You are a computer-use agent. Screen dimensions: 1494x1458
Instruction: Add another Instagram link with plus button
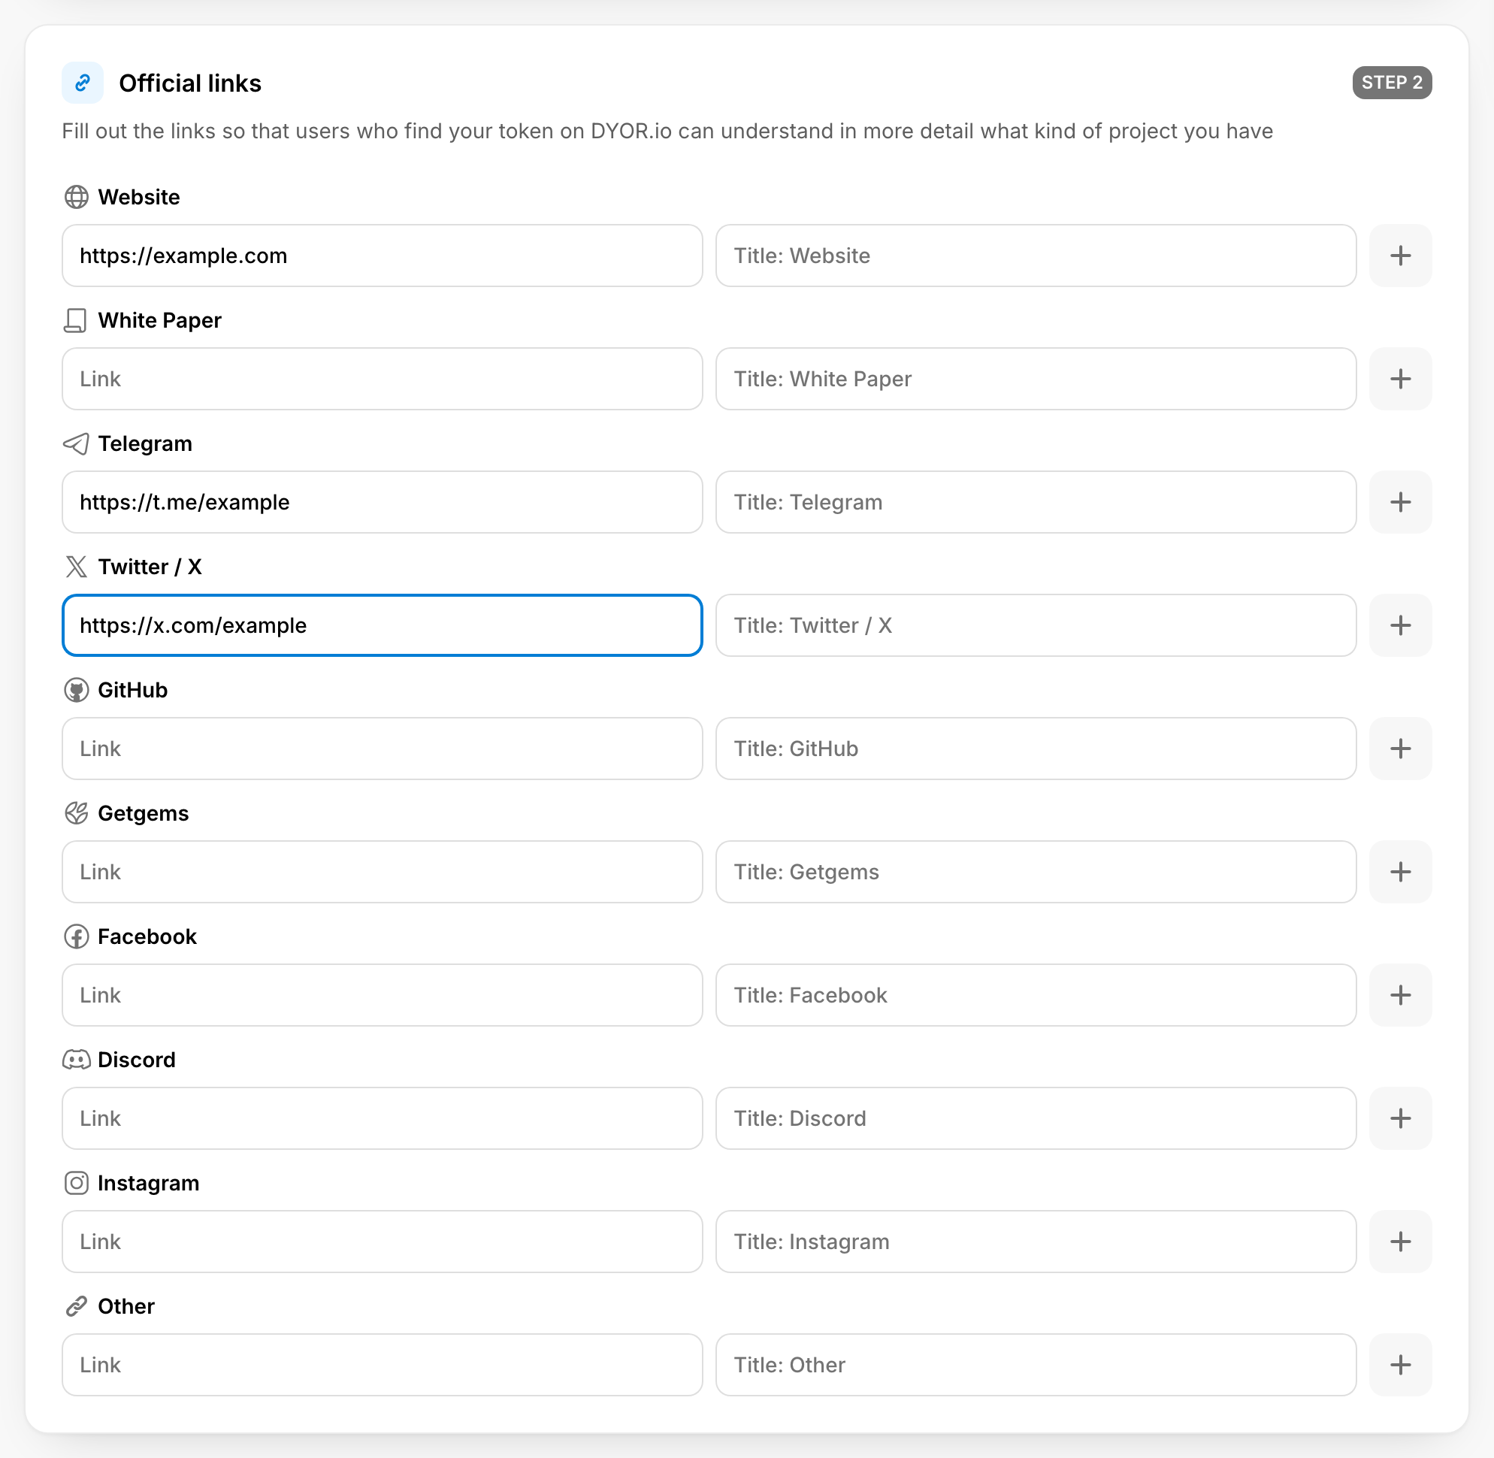tap(1400, 1242)
